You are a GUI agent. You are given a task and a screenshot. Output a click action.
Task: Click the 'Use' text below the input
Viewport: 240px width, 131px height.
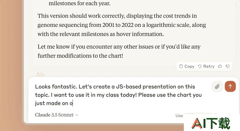tap(179, 116)
